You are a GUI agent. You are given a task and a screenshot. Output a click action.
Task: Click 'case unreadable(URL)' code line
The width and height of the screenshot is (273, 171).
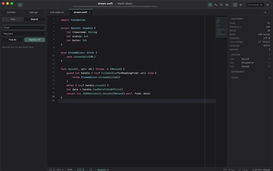tap(81, 57)
